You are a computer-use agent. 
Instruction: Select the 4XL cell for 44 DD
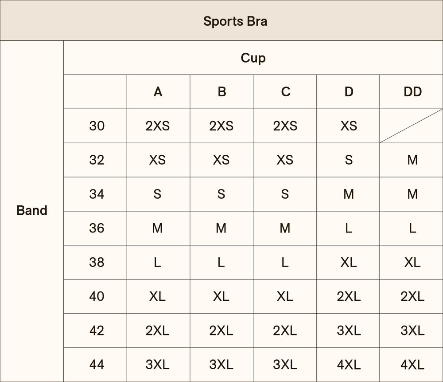click(x=412, y=365)
